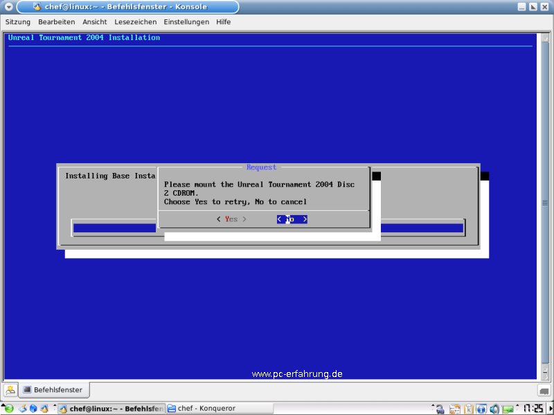Select the Befehlsfenster session tab
Viewport: 554px width, 415px height.
pyautogui.click(x=53, y=390)
